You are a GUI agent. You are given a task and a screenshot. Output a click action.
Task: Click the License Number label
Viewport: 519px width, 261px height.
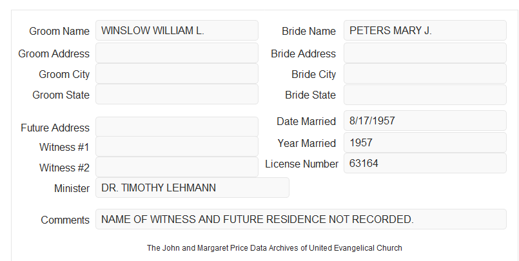tap(302, 164)
